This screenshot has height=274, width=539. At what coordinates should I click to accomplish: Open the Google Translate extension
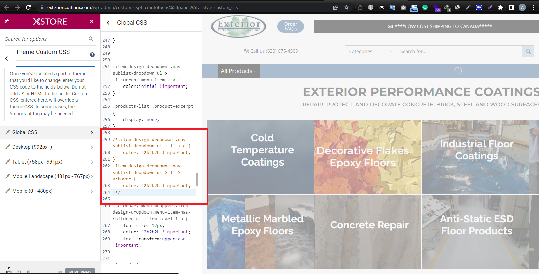pos(392,7)
